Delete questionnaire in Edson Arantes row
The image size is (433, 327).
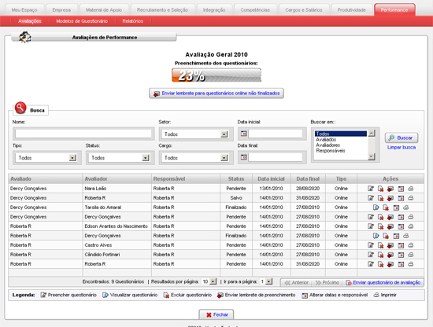click(380, 226)
